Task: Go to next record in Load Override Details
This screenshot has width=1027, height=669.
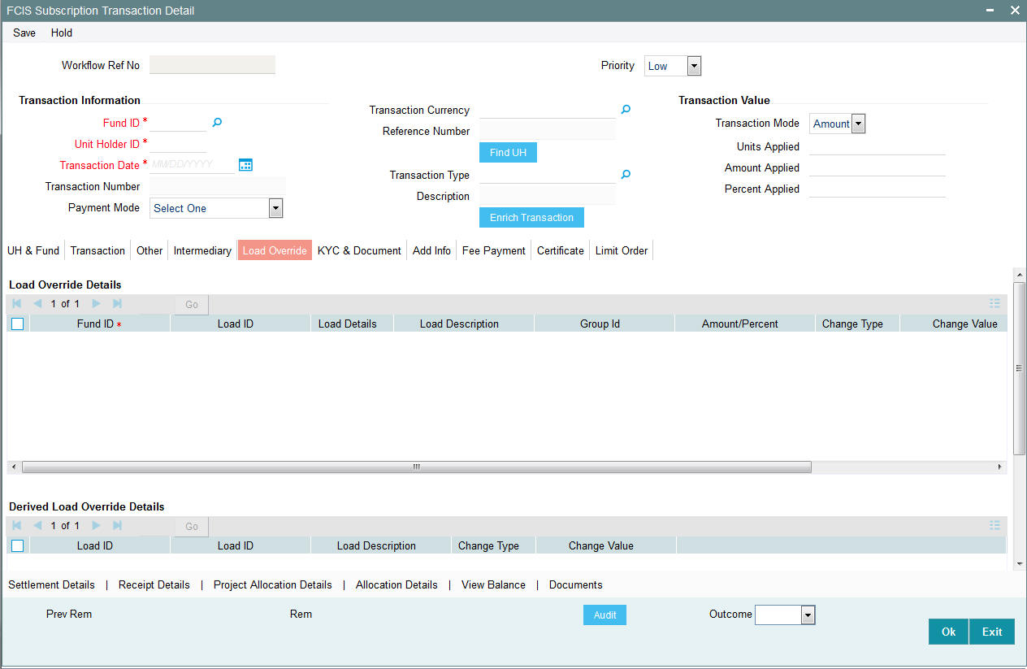Action: (96, 303)
